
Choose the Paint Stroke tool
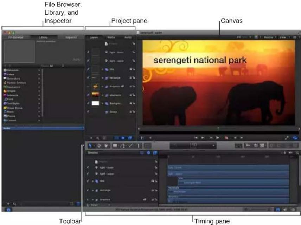click(131, 146)
